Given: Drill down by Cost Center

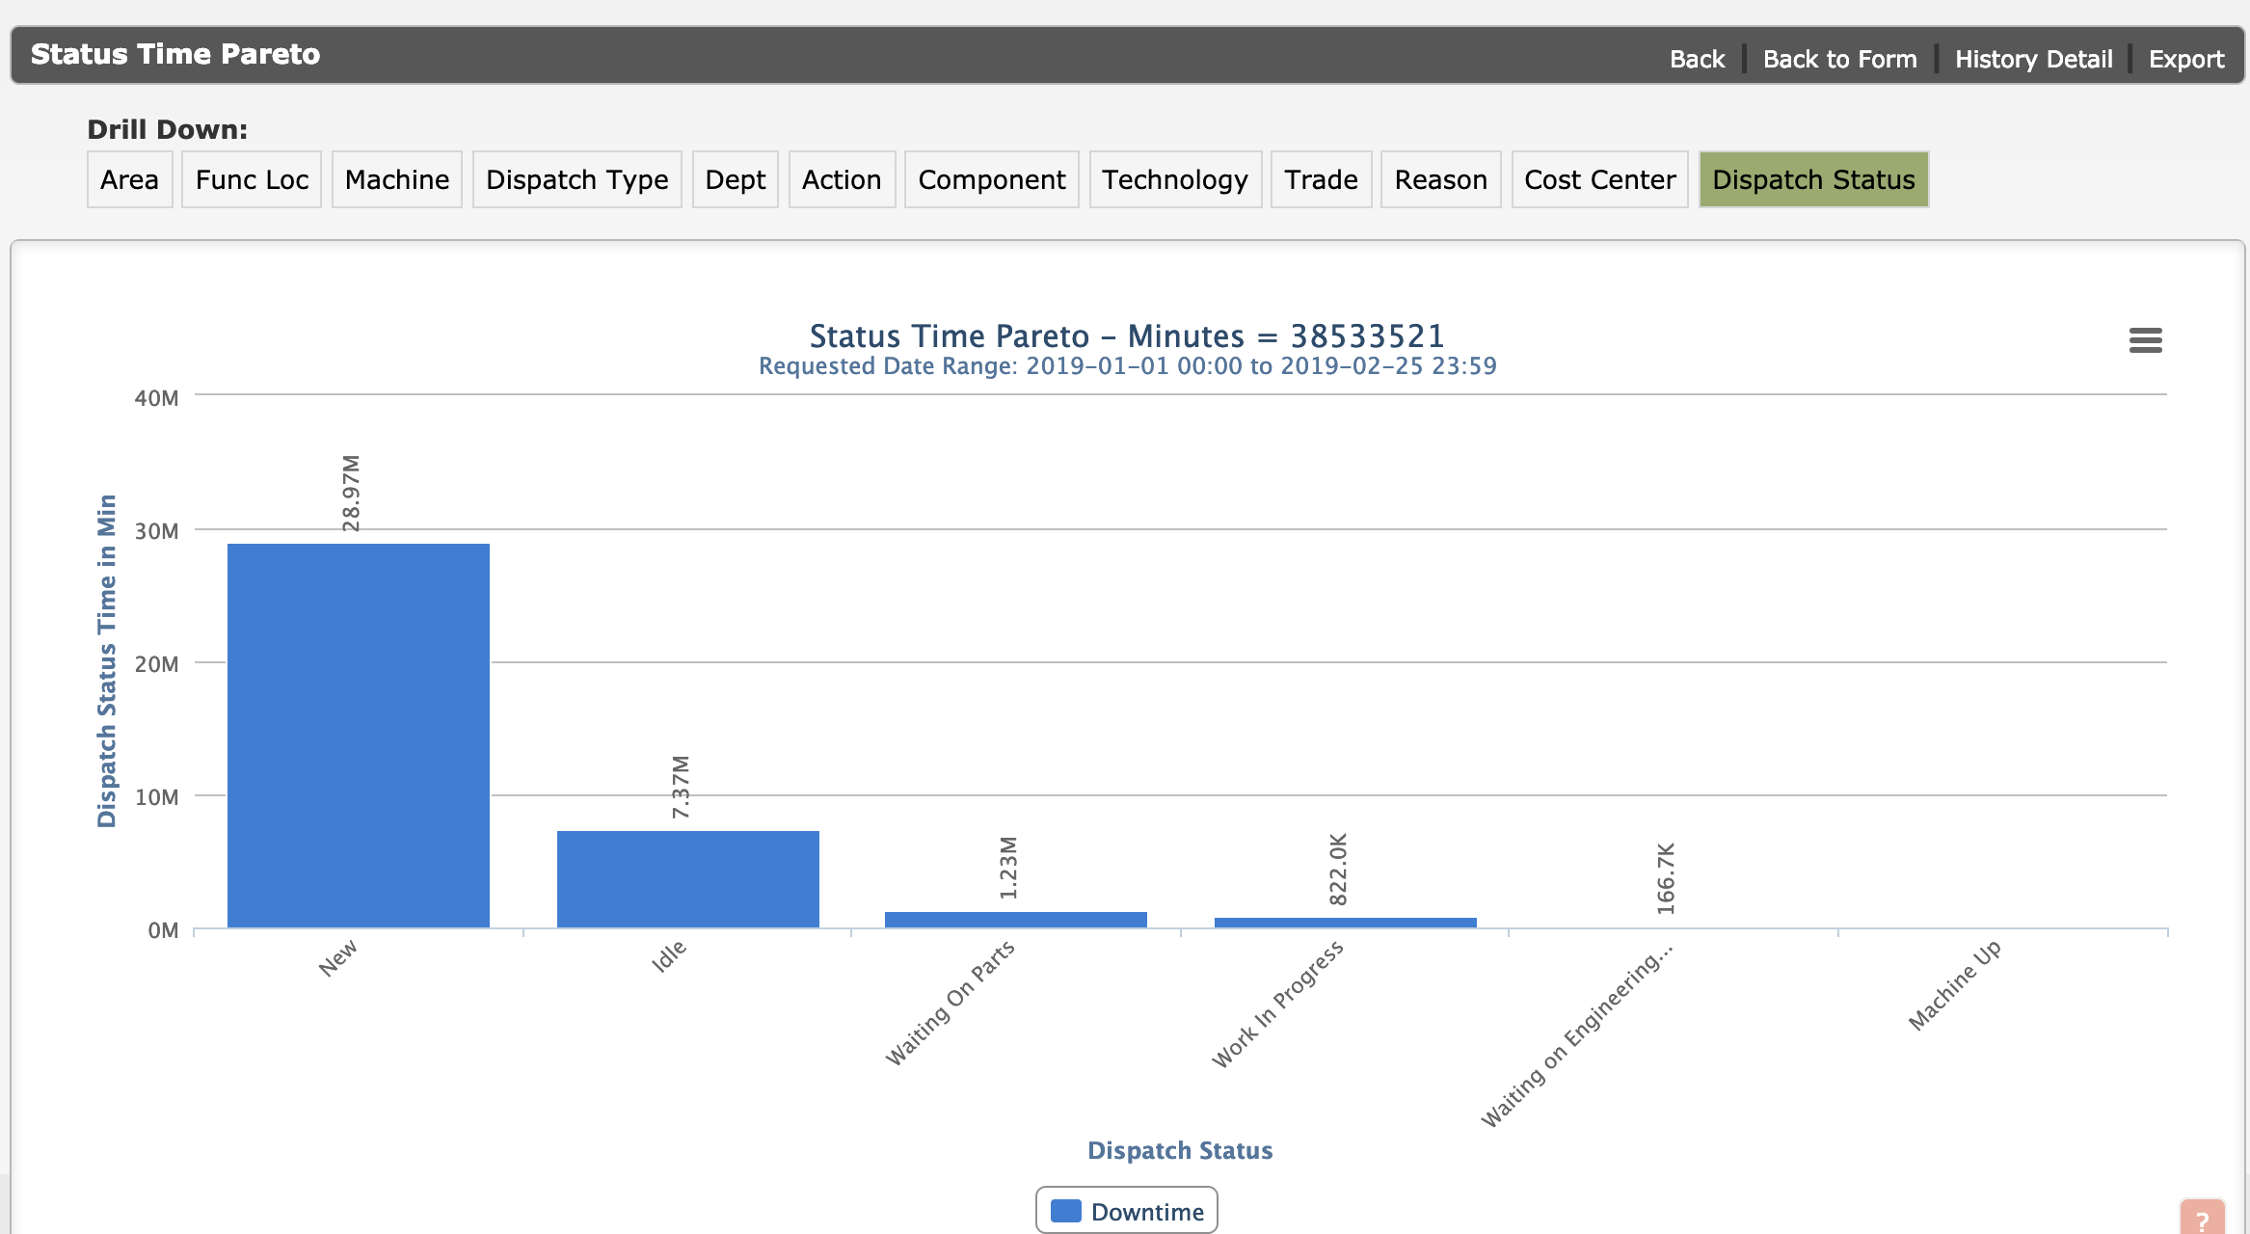Looking at the screenshot, I should 1600,179.
